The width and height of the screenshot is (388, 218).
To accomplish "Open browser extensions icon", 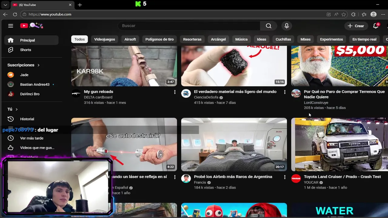I will click(x=353, y=14).
